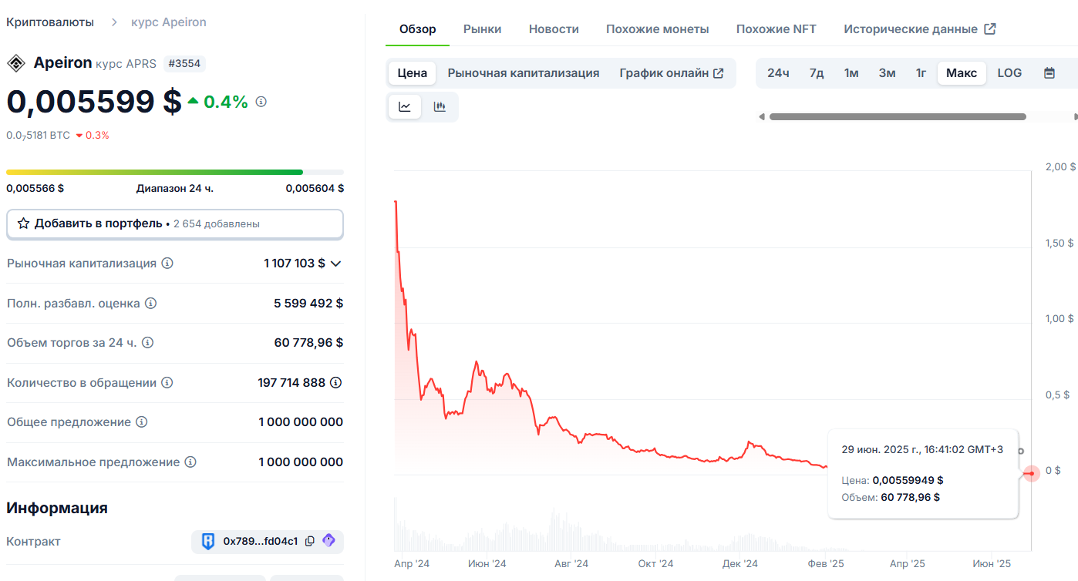Image resolution: width=1078 pixels, height=581 pixels.
Task: Set chart range to 7д
Action: click(x=817, y=73)
